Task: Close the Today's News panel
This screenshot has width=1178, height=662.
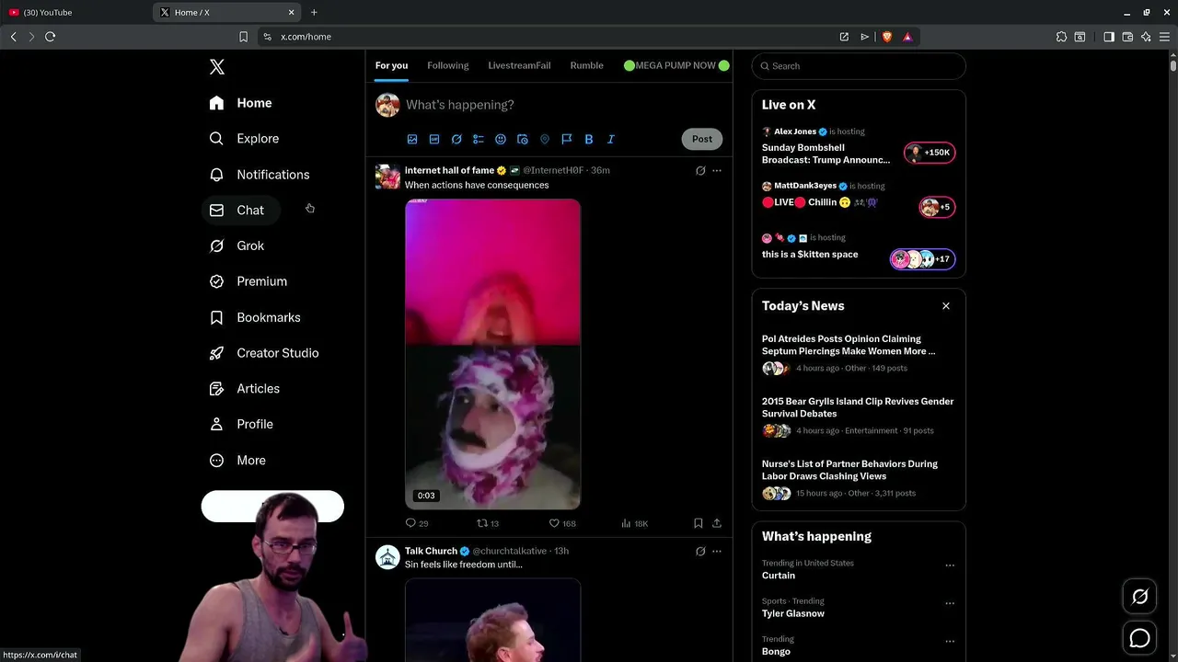Action: [x=946, y=306]
